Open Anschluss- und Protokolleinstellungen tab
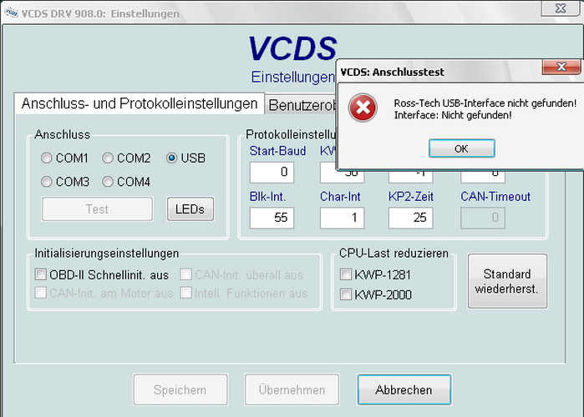 point(140,103)
